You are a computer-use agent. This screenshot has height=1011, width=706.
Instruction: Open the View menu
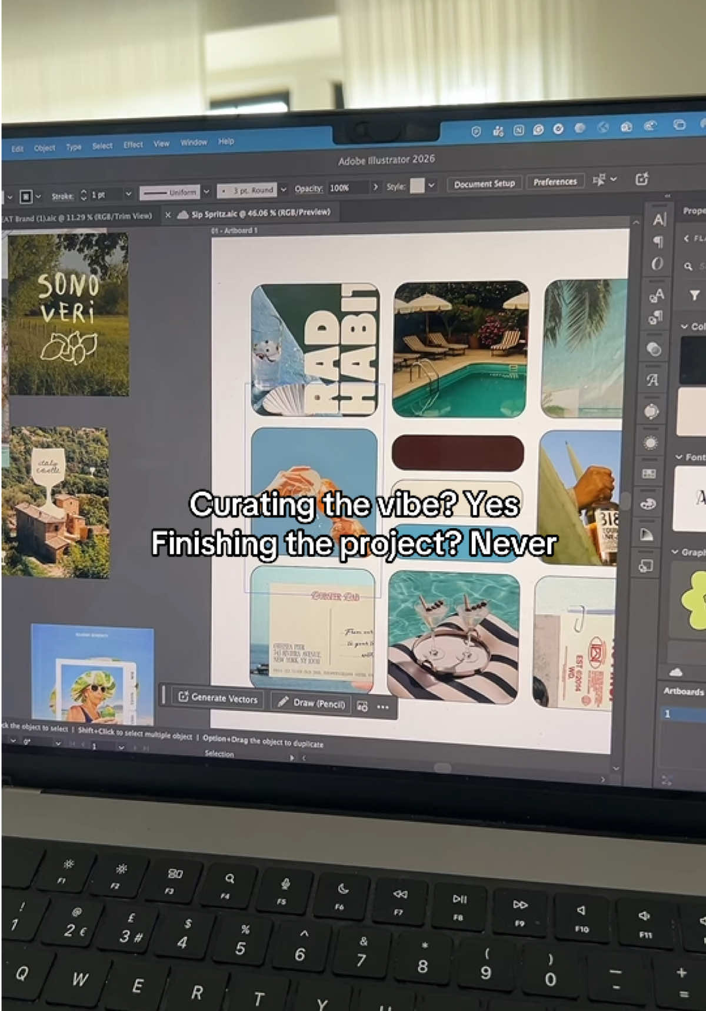point(161,143)
